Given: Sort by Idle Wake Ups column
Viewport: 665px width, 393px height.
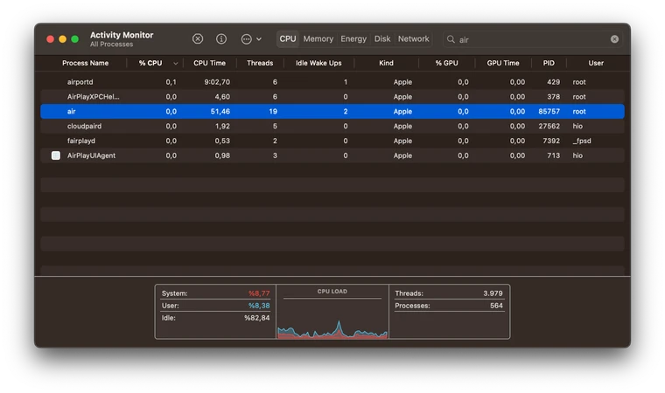Looking at the screenshot, I should pyautogui.click(x=318, y=63).
